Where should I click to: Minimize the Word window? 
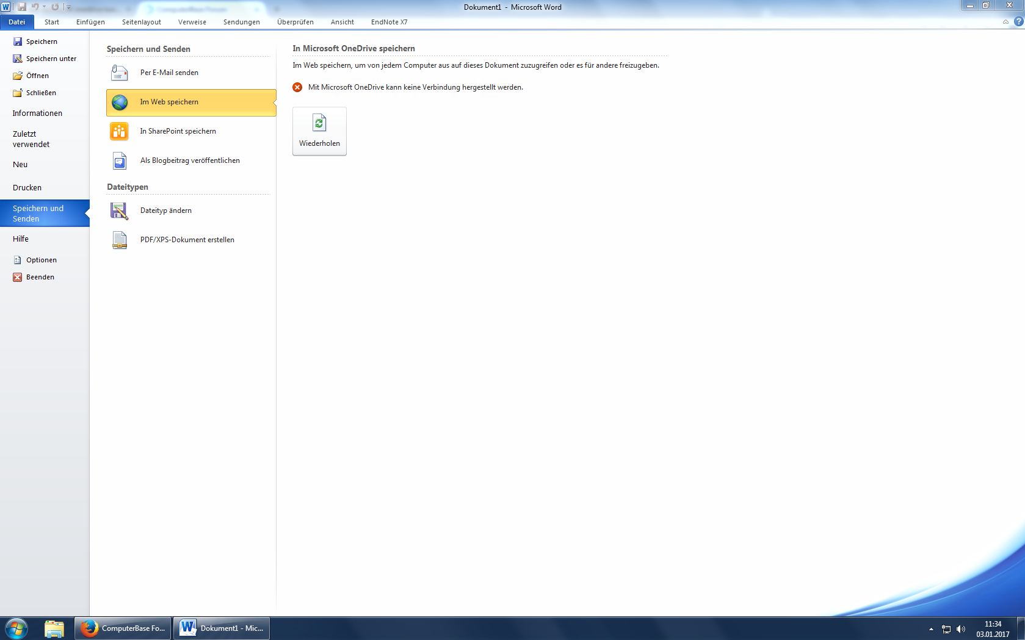point(969,5)
